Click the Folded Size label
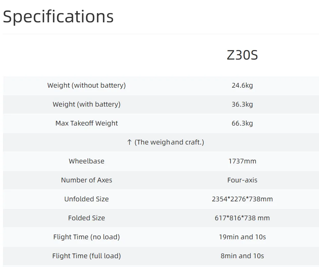This screenshot has height=267, width=319. tap(86, 218)
